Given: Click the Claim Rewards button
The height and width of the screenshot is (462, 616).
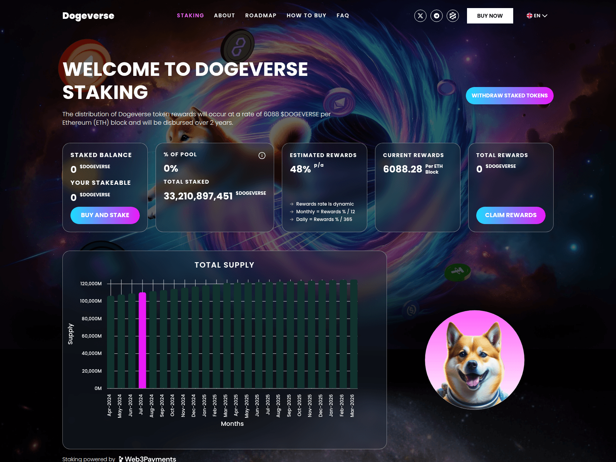Looking at the screenshot, I should [x=511, y=215].
